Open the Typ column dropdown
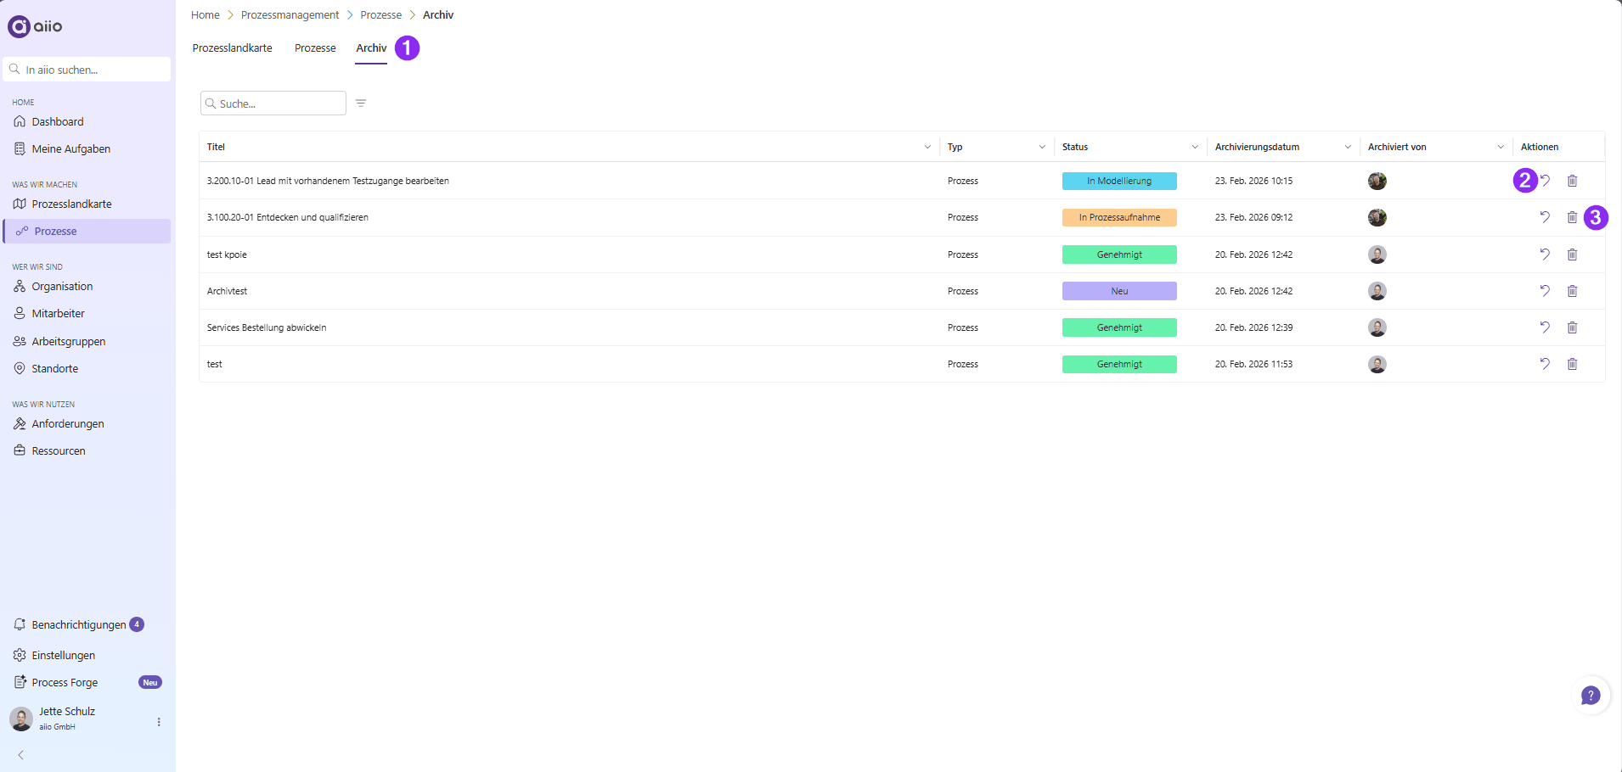This screenshot has width=1622, height=772. click(1042, 147)
